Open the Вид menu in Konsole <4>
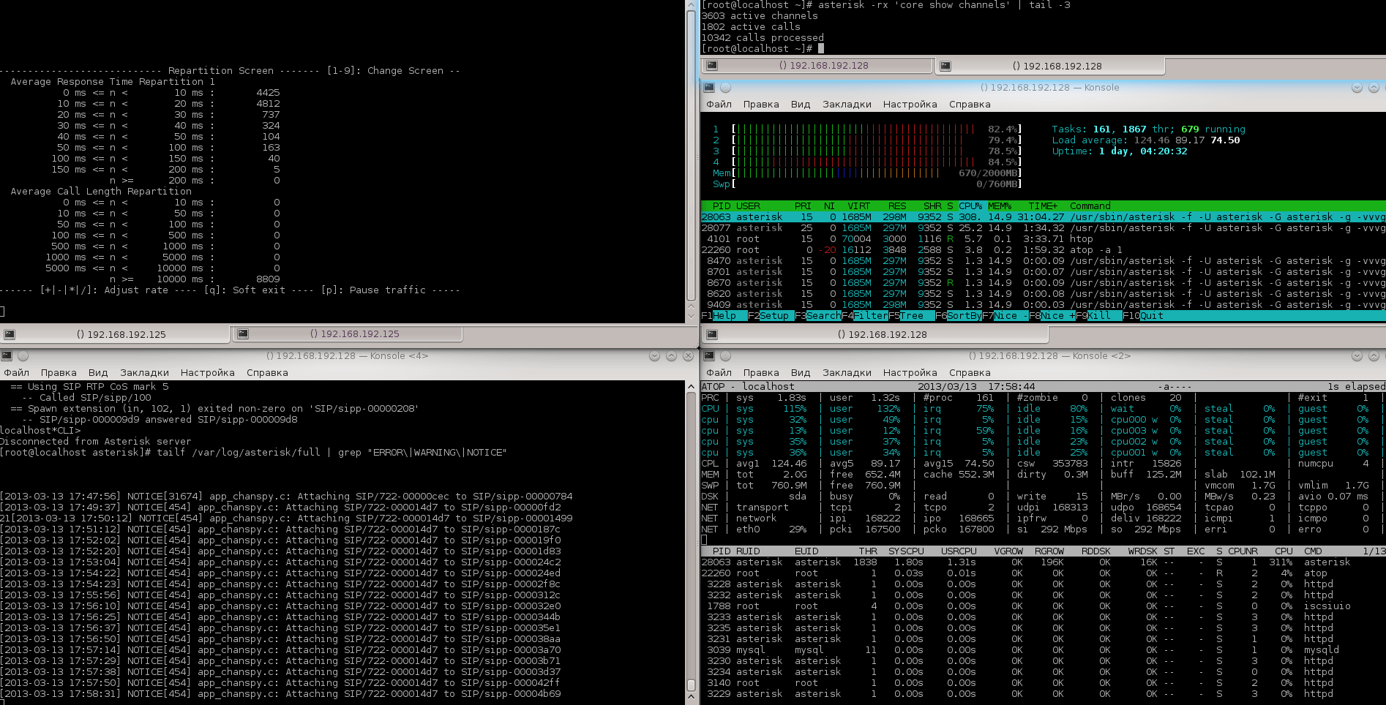The width and height of the screenshot is (1386, 705). pyautogui.click(x=98, y=373)
